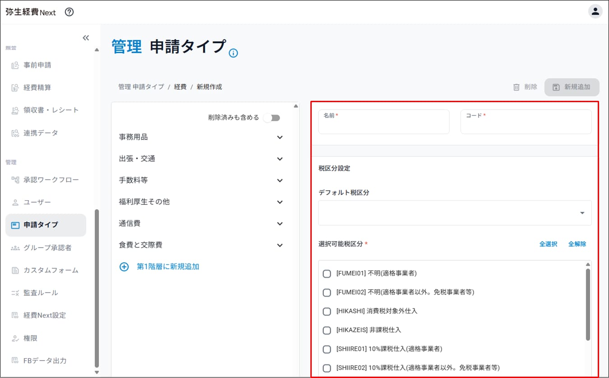Click the plus icon for 第1階層に新規追加

coord(124,267)
